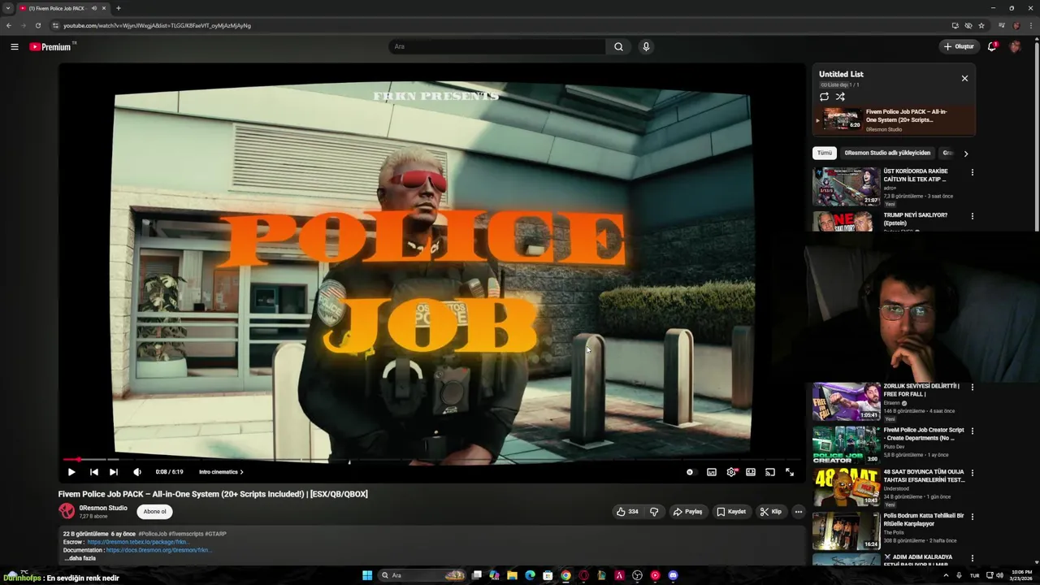Toggle playlist shuffle
1040x585 pixels.
point(840,97)
